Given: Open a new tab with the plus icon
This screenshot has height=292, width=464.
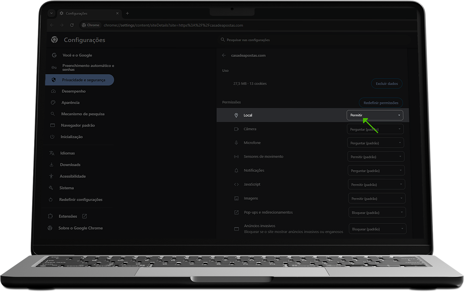Looking at the screenshot, I should point(127,13).
